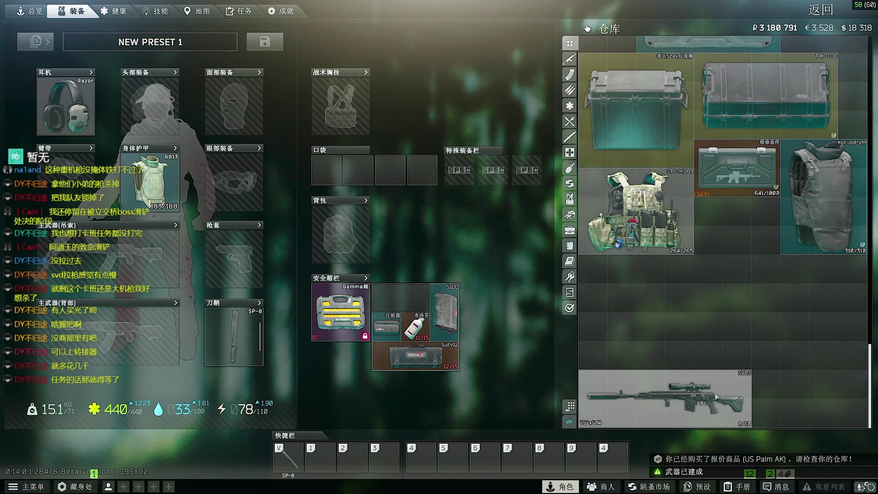878x494 pixels.
Task: Filter stash by magazines icon
Action: (x=570, y=74)
